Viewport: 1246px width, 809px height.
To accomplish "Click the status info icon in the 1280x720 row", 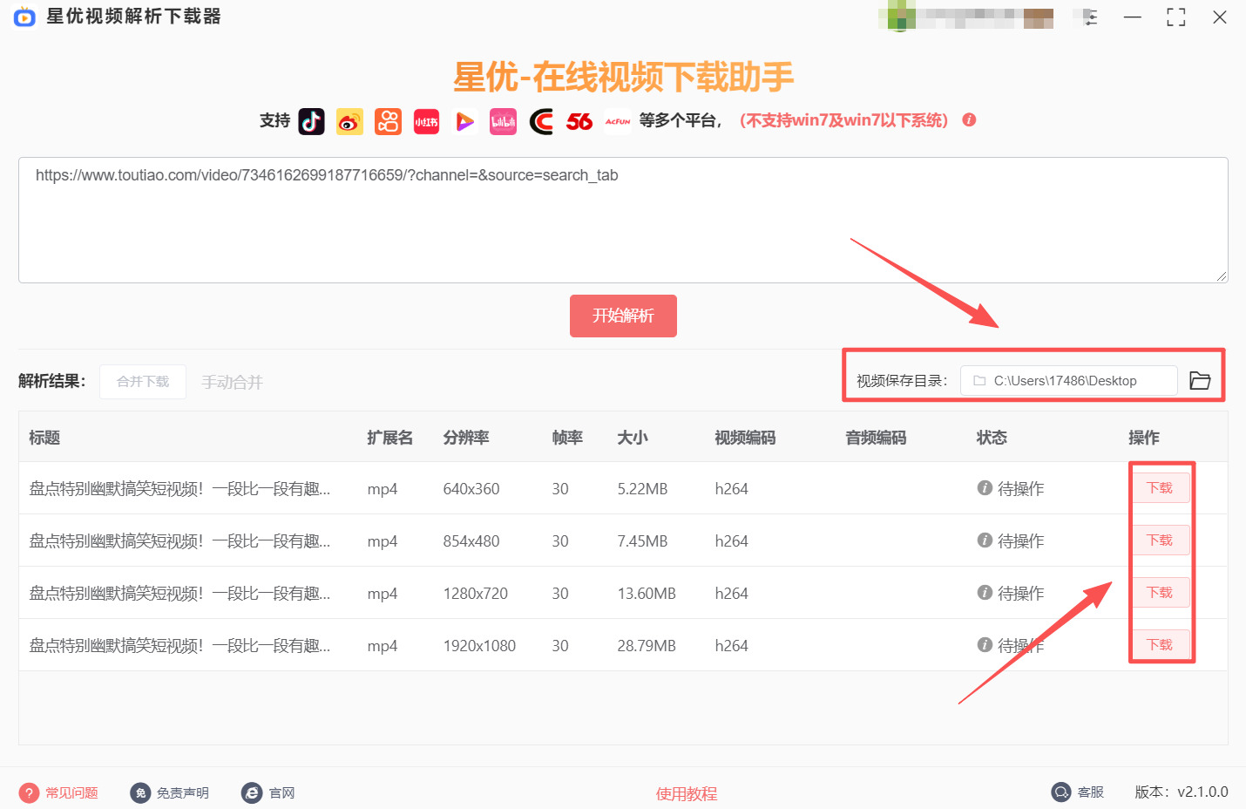I will coord(985,593).
